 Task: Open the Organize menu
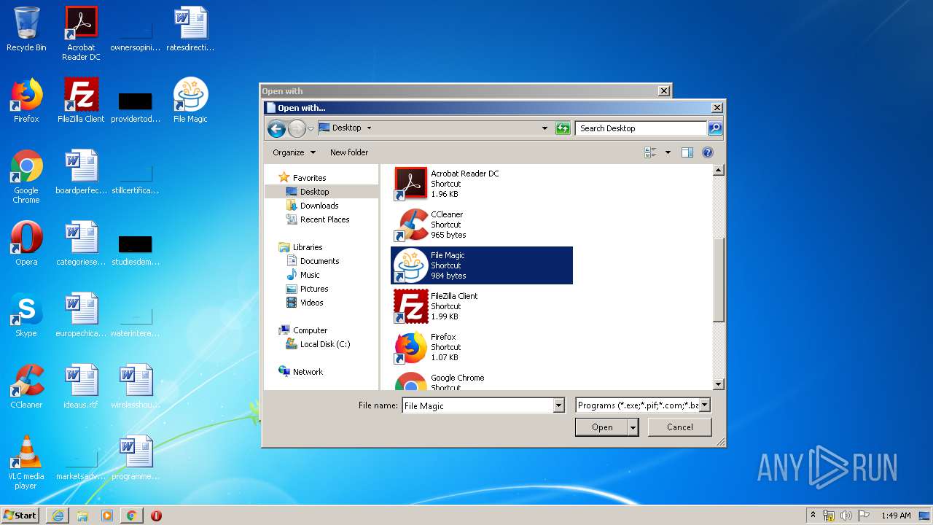click(x=294, y=152)
